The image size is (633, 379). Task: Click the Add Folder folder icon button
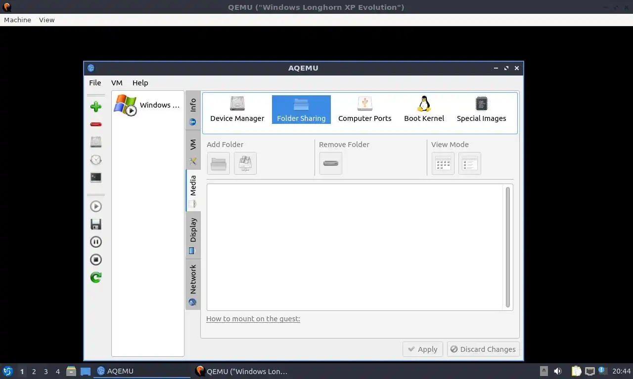[219, 163]
